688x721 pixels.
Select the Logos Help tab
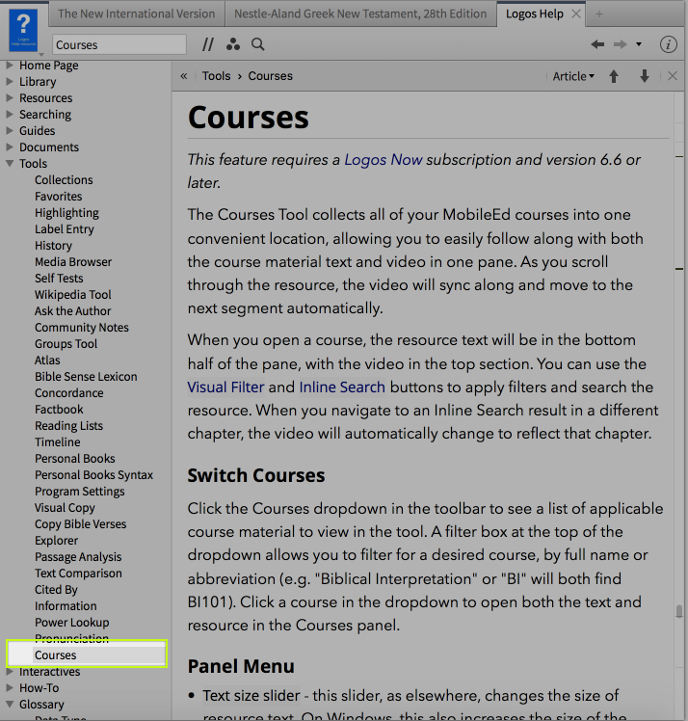click(x=535, y=13)
